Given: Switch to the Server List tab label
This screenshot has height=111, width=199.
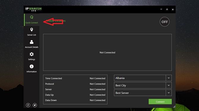Looking at the screenshot, I should coord(31,35).
